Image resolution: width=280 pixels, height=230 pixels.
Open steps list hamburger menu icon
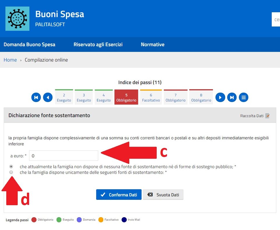pyautogui.click(x=244, y=97)
